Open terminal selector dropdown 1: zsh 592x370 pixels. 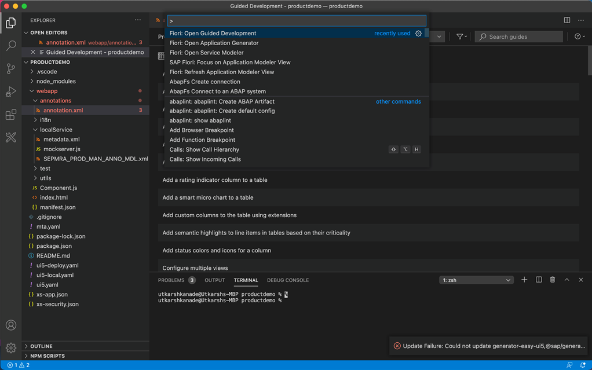pos(477,280)
